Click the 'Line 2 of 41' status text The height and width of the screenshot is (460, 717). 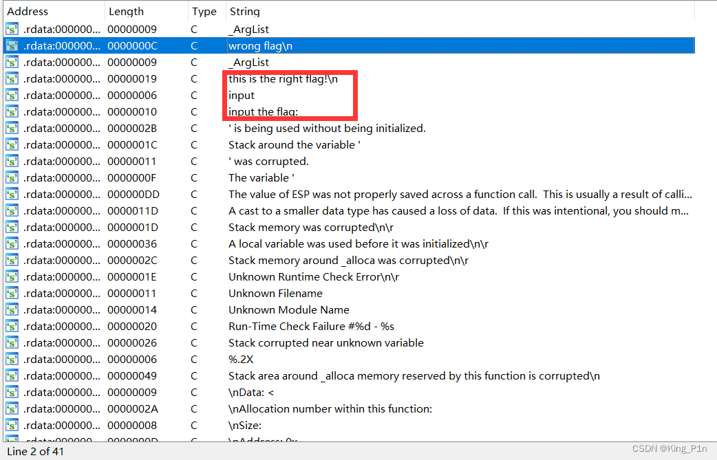tap(35, 451)
